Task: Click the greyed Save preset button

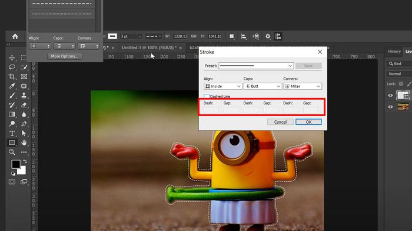Action: tap(308, 66)
